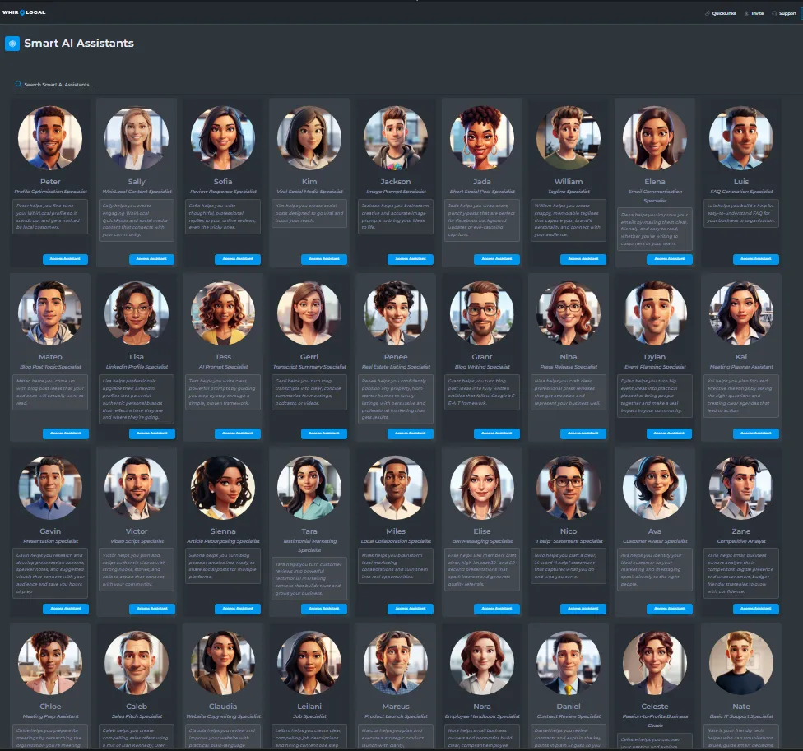Select Jada's avatar picture
The image size is (803, 751).
tap(482, 138)
